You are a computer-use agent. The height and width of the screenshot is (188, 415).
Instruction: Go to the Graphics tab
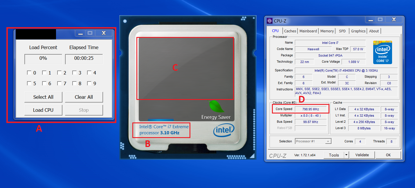point(358,31)
